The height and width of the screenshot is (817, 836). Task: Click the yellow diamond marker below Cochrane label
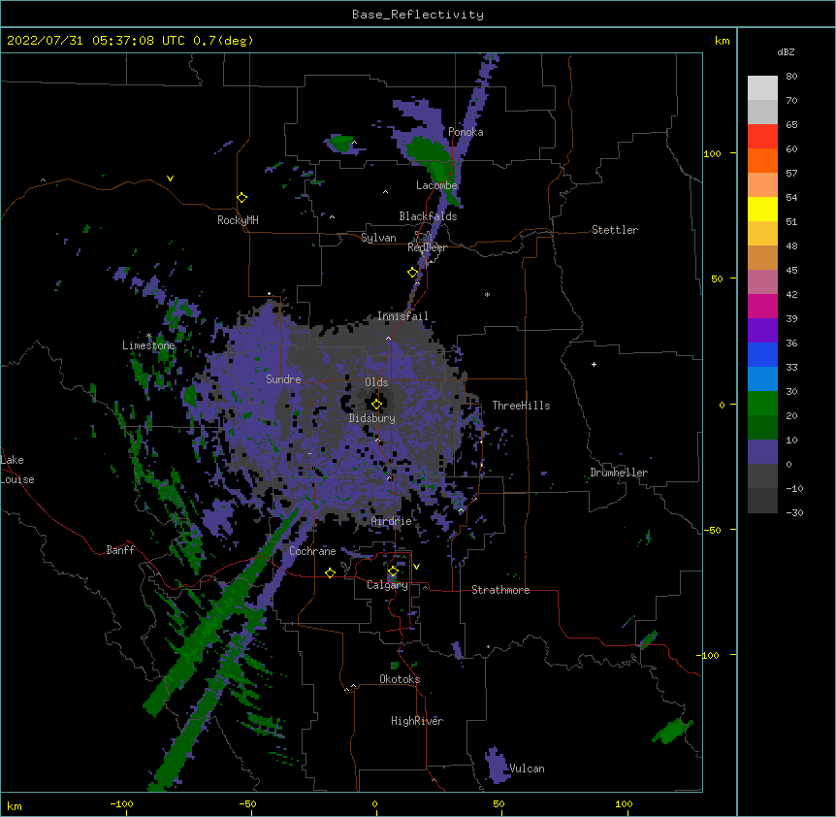(330, 572)
